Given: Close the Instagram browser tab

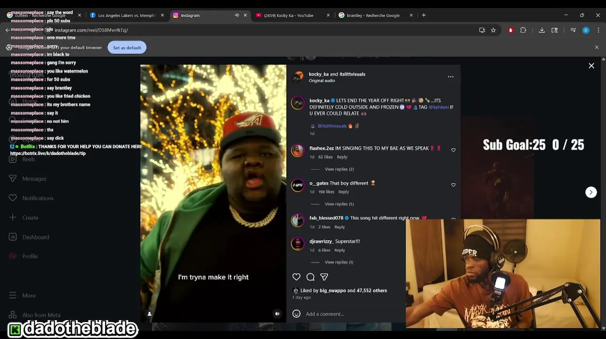Looking at the screenshot, I should 245,15.
